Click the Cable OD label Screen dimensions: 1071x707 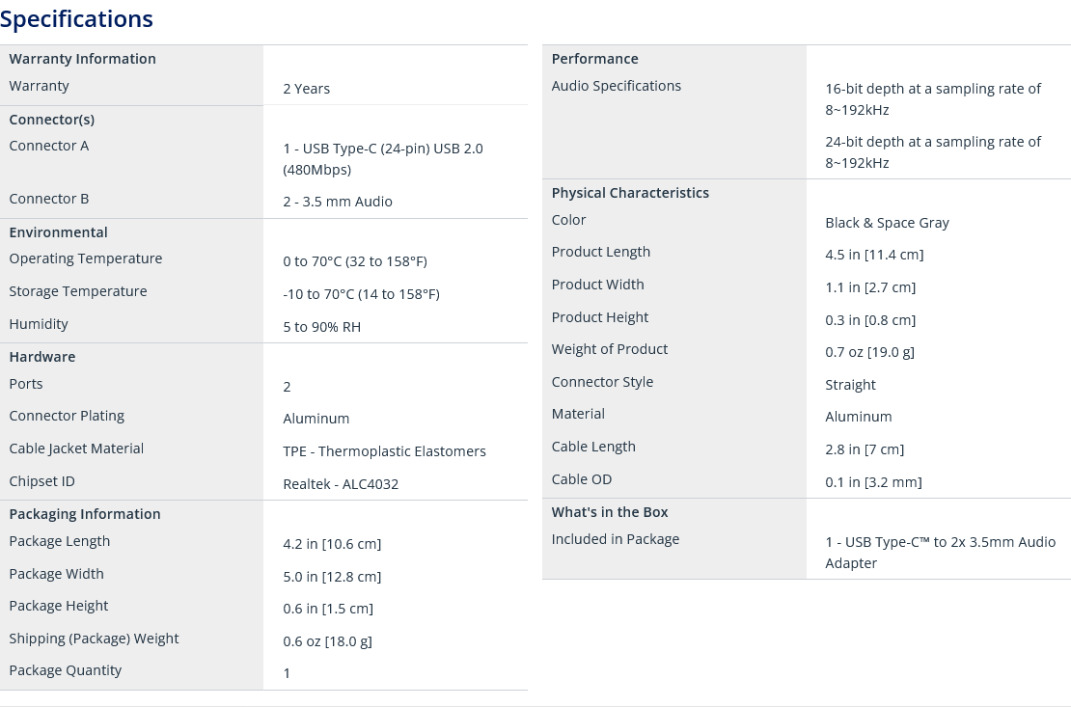pyautogui.click(x=581, y=479)
